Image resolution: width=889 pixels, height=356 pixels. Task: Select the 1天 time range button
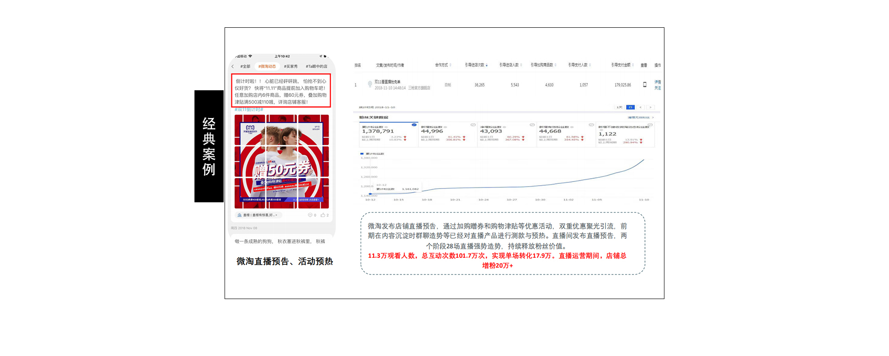[620, 107]
